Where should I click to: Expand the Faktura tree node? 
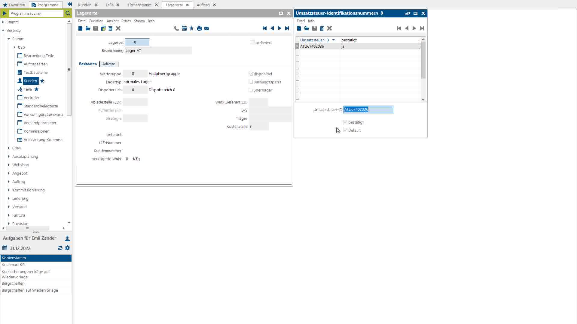(9, 215)
